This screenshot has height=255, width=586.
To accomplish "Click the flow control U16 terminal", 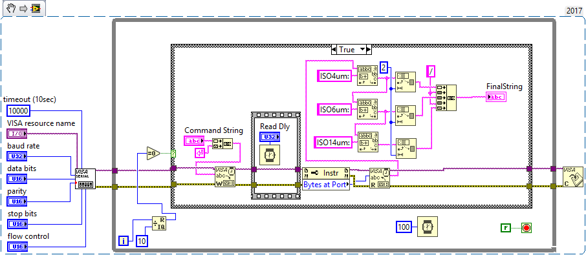I will [x=17, y=247].
